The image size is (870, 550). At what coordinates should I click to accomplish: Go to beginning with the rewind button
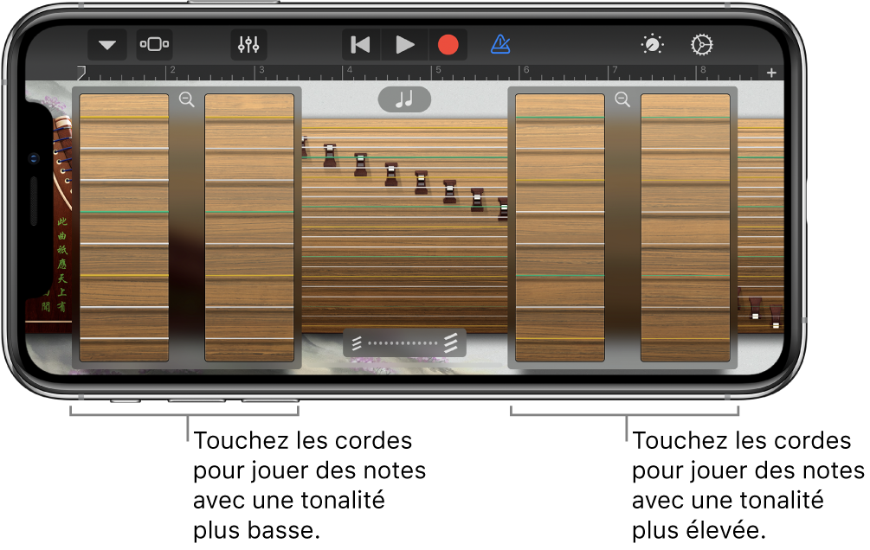coord(359,44)
